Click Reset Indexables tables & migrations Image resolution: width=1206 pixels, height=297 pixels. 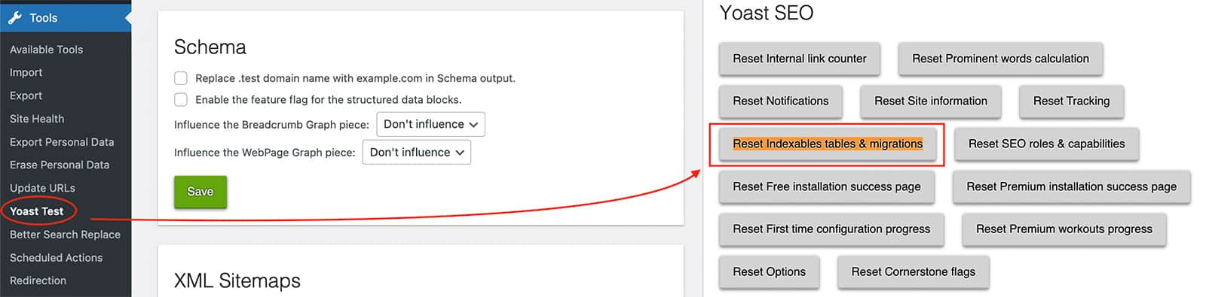pos(828,144)
